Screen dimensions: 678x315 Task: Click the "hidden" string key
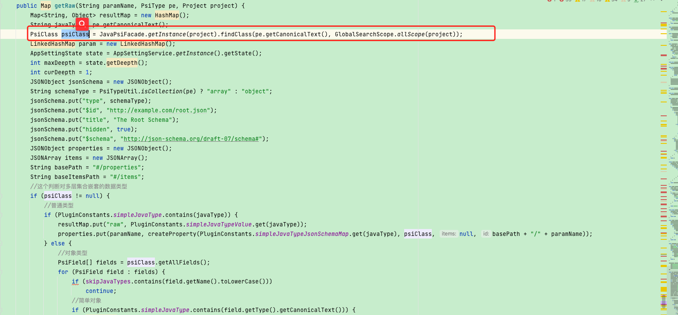click(x=96, y=129)
